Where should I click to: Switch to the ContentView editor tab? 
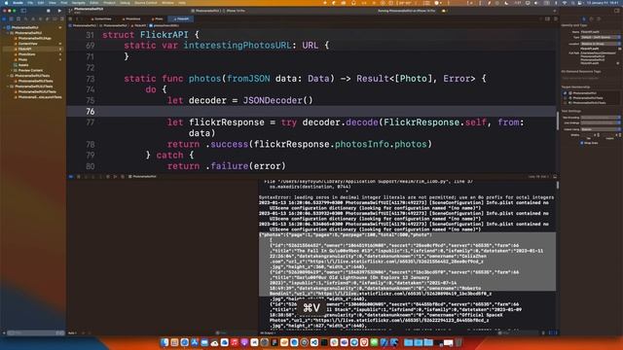tap(101, 18)
